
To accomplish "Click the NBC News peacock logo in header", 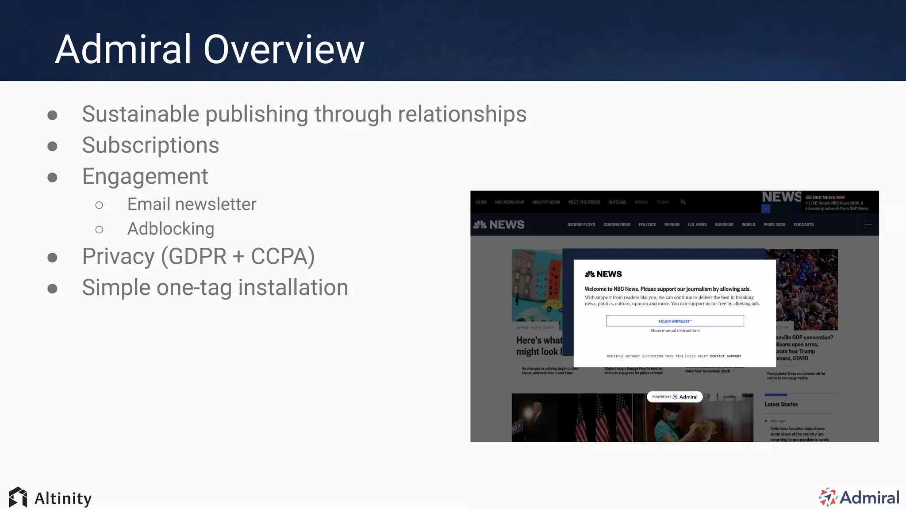I will [499, 224].
